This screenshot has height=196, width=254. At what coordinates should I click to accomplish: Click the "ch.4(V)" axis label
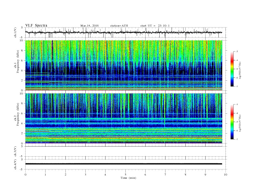tap(15, 164)
